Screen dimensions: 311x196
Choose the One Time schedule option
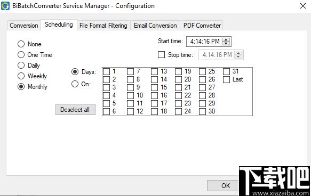pos(21,55)
